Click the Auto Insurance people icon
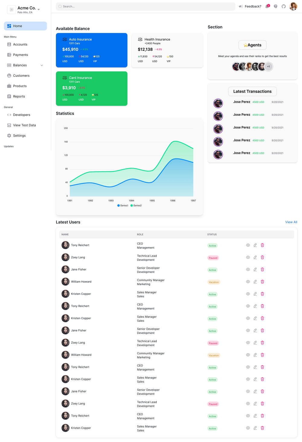This screenshot has width=302, height=442. 65,39
